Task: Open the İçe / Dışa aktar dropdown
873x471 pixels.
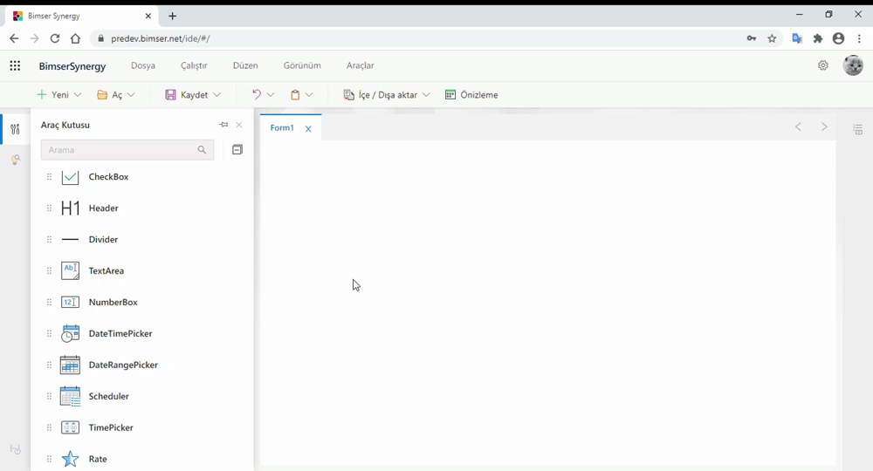Action: 387,95
